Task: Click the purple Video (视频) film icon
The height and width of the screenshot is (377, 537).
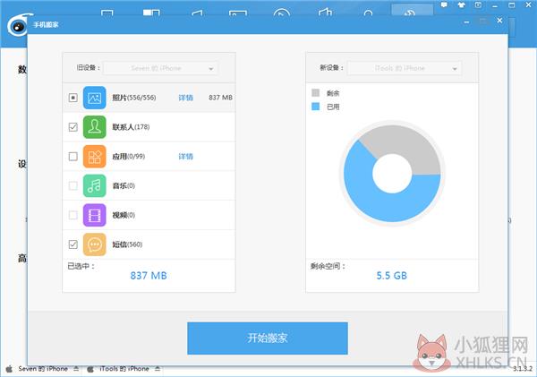Action: [95, 215]
